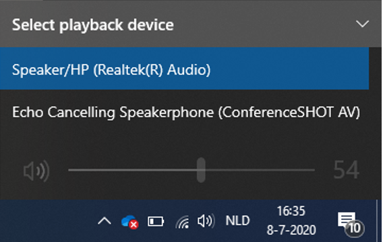
Task: Choose Echo Cancelling Speakerphone (ConferenceSHOT AV)
Action: click(x=184, y=112)
